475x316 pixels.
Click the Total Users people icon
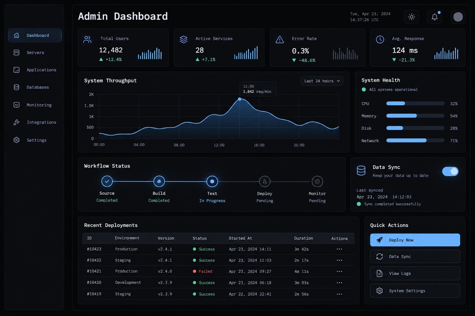pos(88,39)
